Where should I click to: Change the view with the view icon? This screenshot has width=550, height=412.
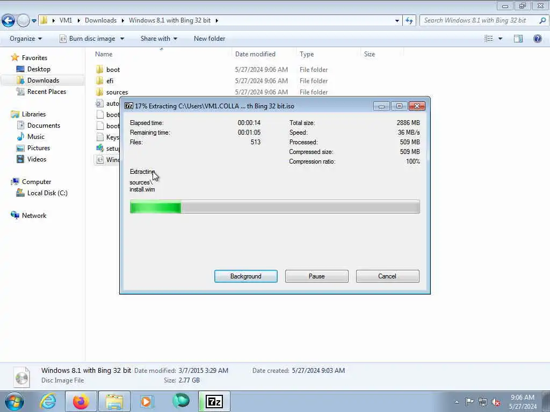click(x=489, y=39)
